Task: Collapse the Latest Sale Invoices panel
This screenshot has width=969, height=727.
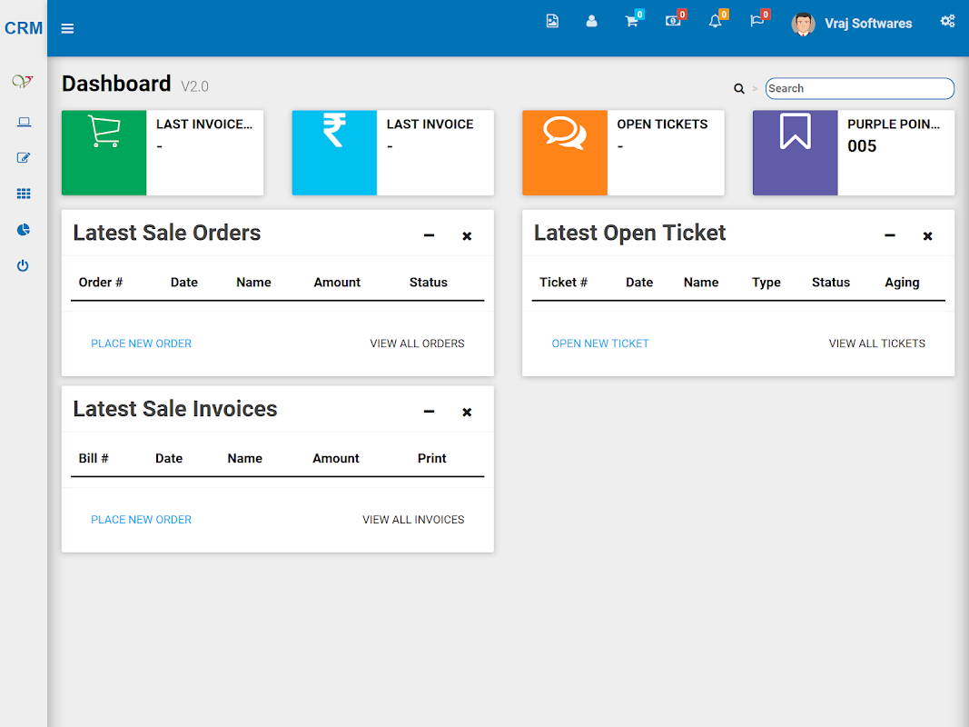Action: coord(429,413)
